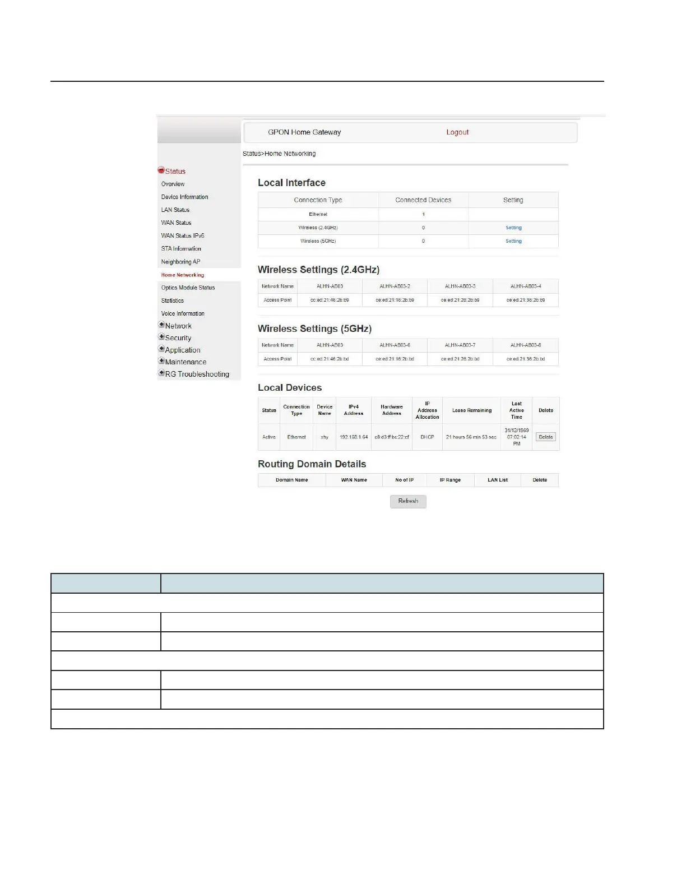Open LAN Status page
Screen dimensions: 686x888
(x=175, y=210)
